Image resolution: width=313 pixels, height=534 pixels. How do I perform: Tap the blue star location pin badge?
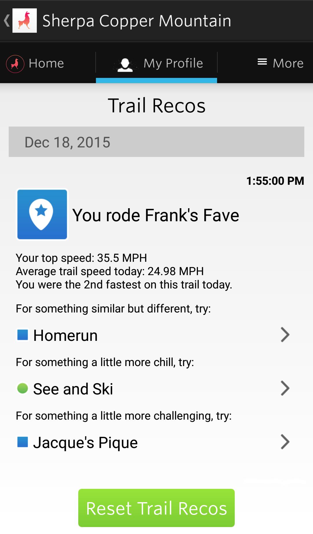(x=42, y=214)
